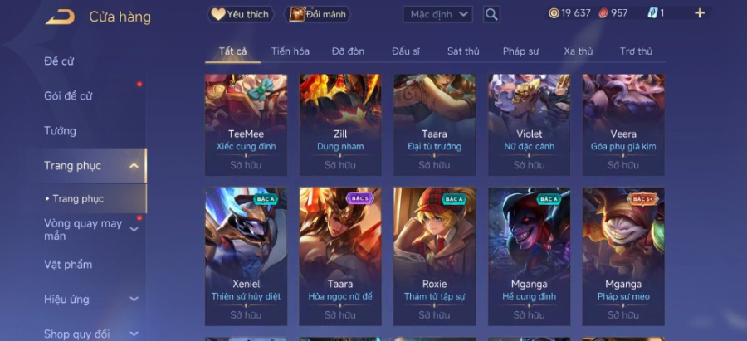Open the Mặc định sort dropdown

[437, 14]
